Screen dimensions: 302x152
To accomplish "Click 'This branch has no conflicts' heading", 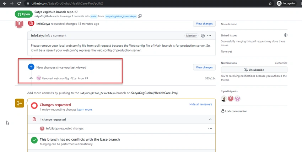I will point(80,139).
